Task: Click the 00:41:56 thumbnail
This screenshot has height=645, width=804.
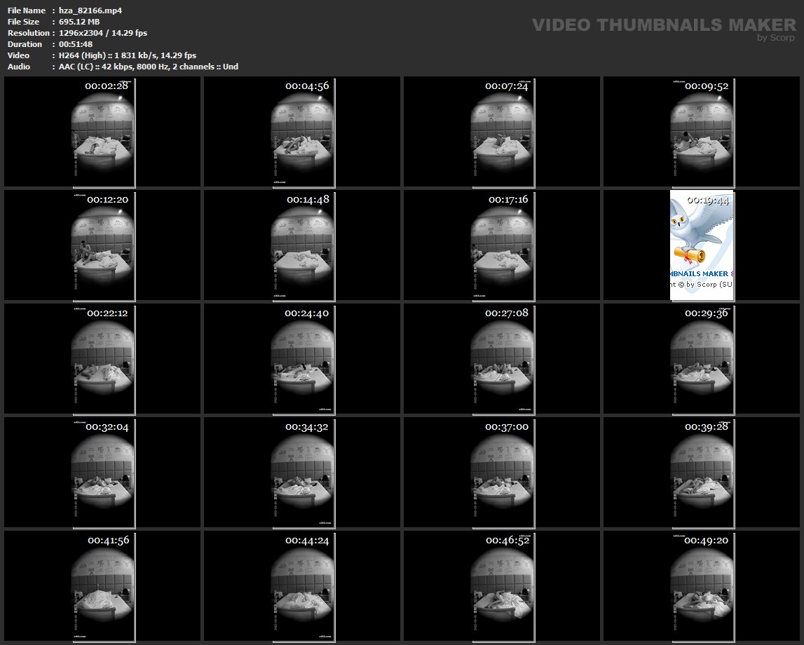Action: click(x=102, y=585)
